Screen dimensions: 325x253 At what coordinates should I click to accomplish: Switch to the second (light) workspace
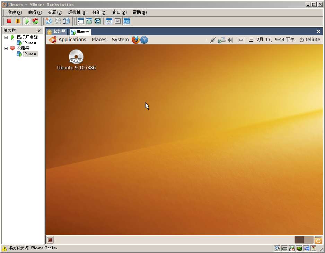(x=309, y=240)
